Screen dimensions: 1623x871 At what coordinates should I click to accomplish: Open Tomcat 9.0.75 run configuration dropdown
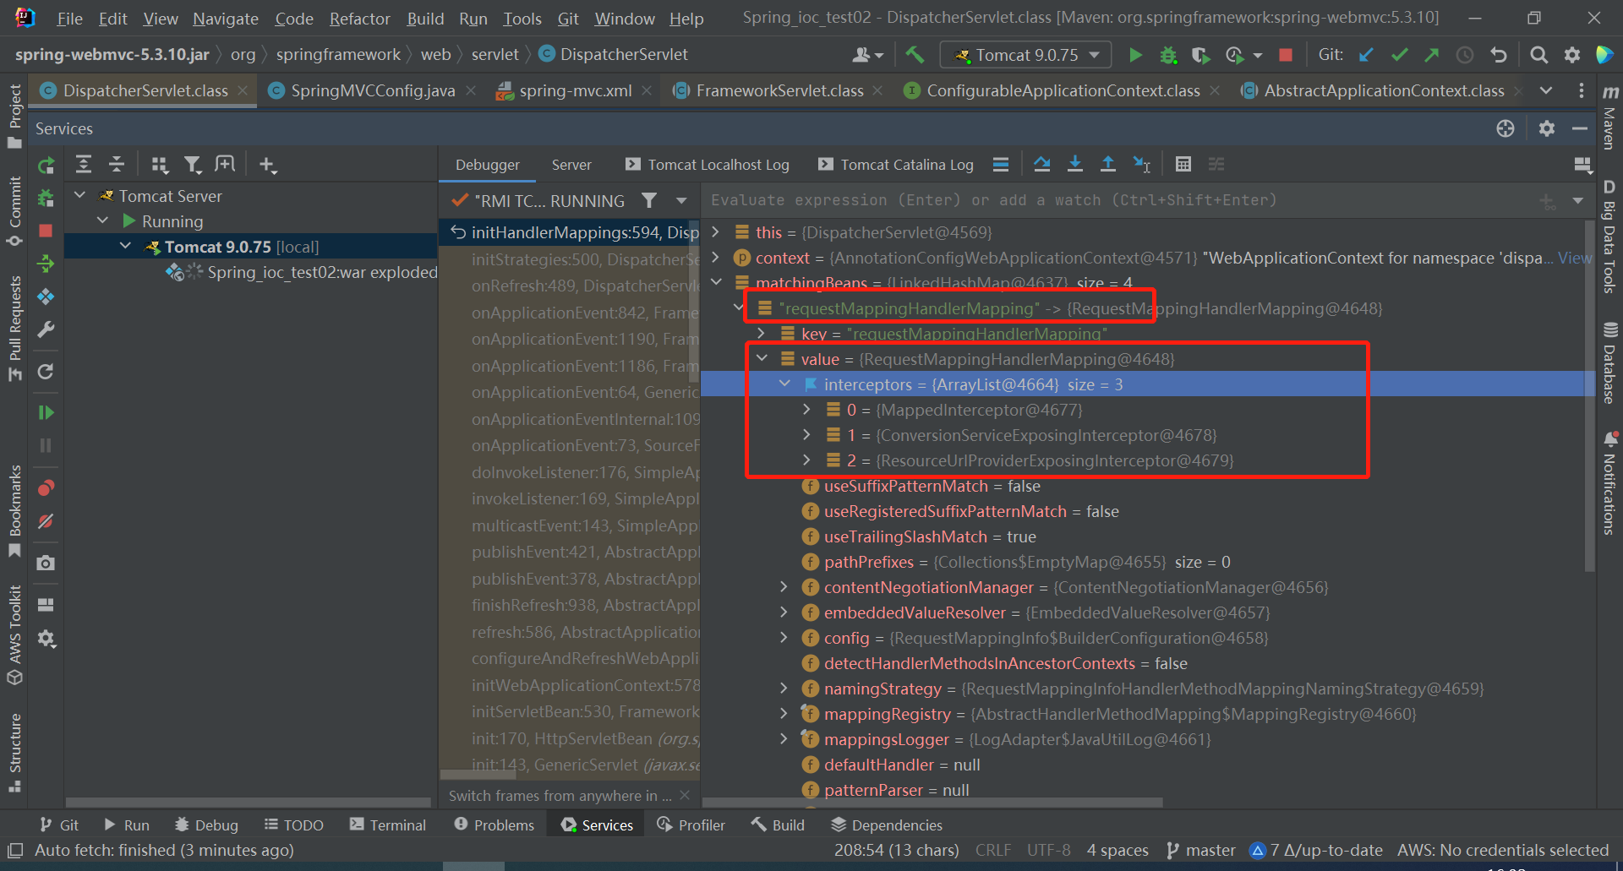(x=1025, y=55)
